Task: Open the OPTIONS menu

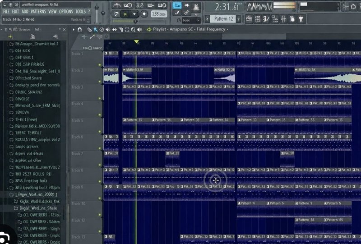Action: click(66, 12)
